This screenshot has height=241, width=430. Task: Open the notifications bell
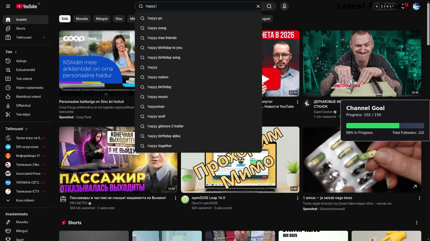coord(403,6)
